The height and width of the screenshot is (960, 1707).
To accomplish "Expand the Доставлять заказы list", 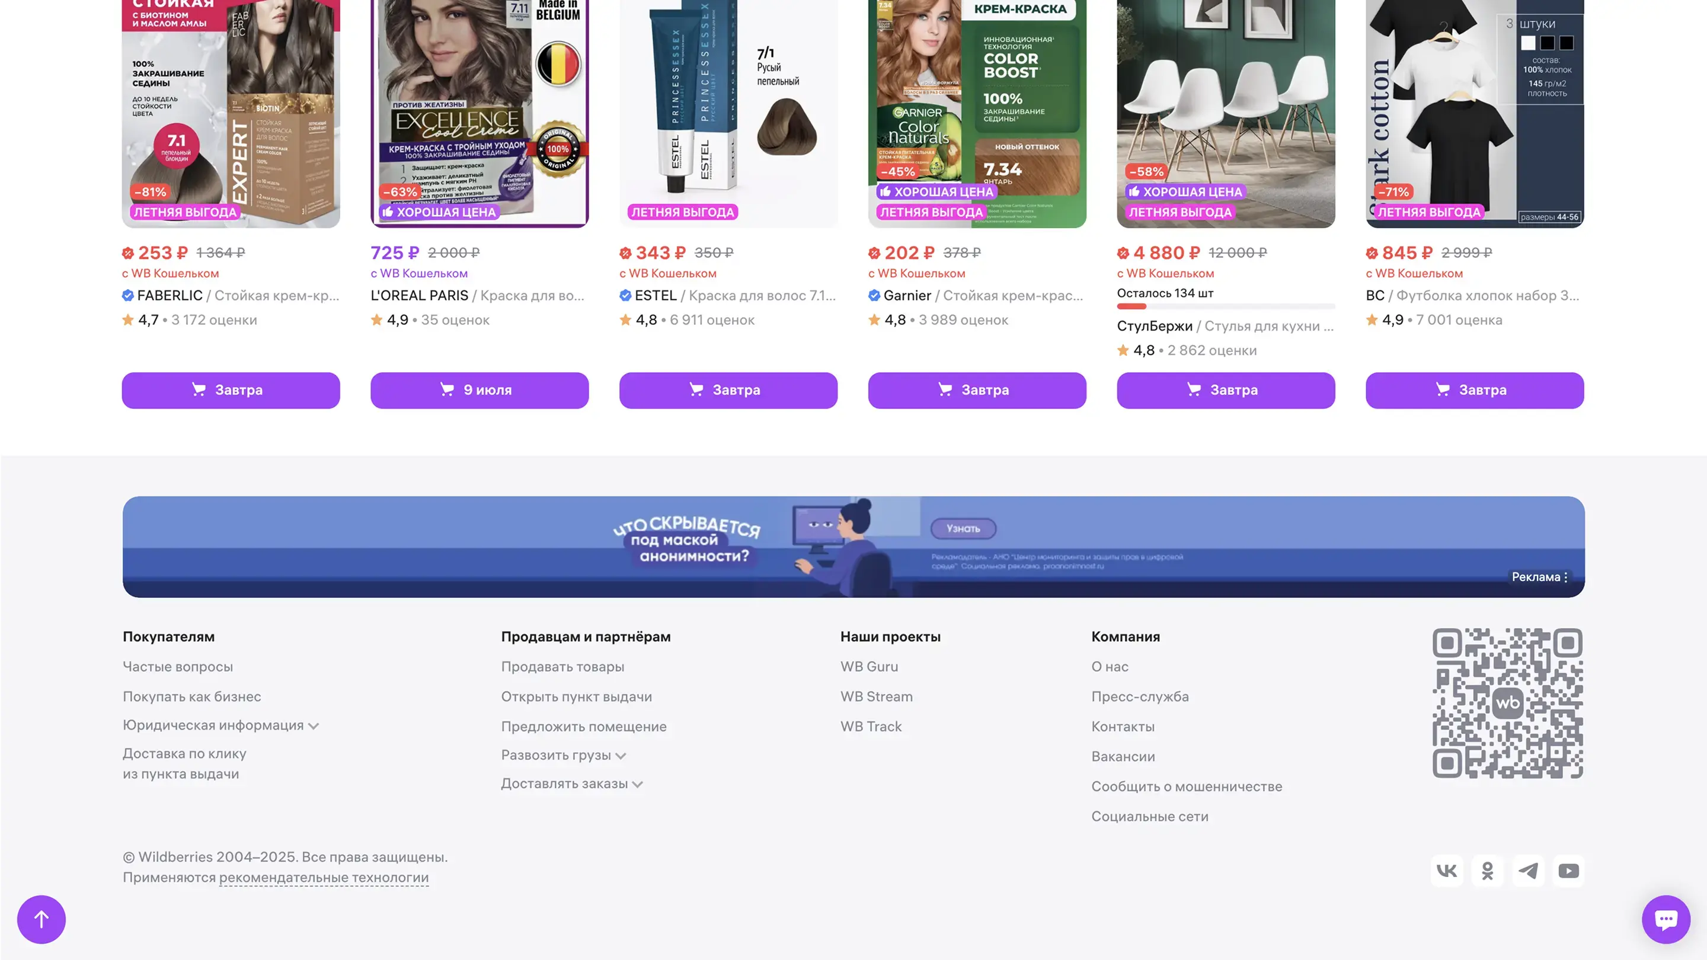I will click(572, 784).
